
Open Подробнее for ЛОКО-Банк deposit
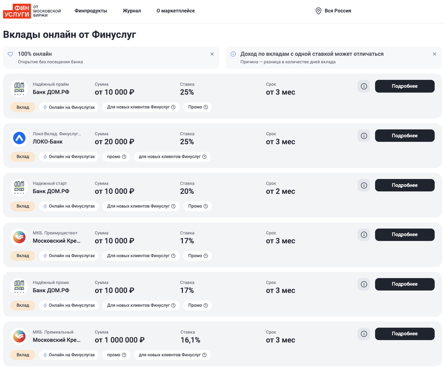click(405, 136)
